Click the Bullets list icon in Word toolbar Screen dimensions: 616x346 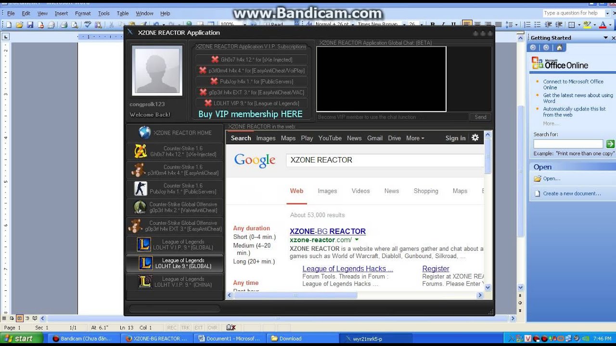(538, 25)
